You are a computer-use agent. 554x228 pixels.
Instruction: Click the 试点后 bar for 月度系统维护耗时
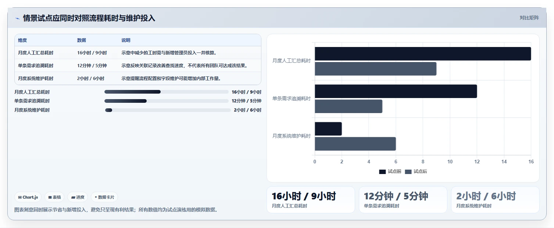(355, 144)
